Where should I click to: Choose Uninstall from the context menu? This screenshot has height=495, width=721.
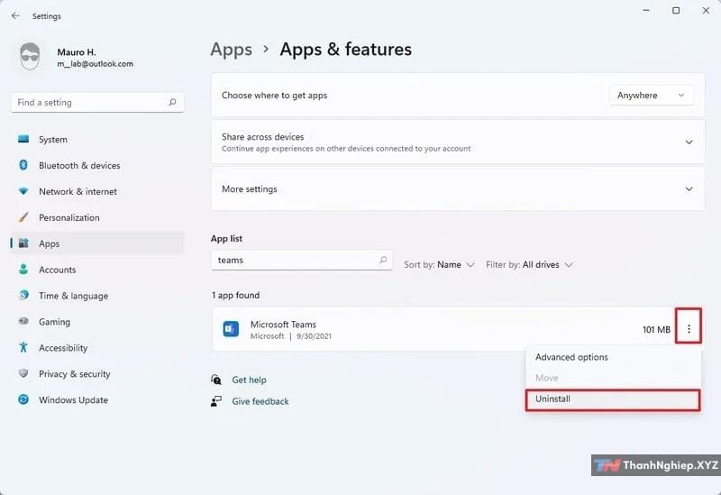(x=613, y=399)
